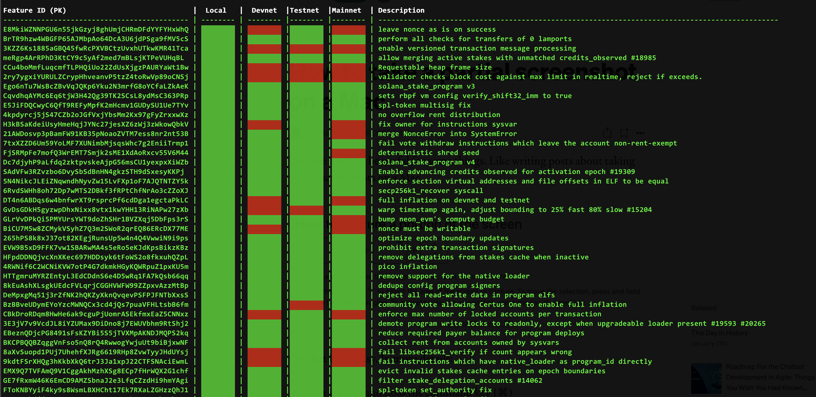Click the 'Devnet' column header
The width and height of the screenshot is (816, 397).
pos(264,11)
